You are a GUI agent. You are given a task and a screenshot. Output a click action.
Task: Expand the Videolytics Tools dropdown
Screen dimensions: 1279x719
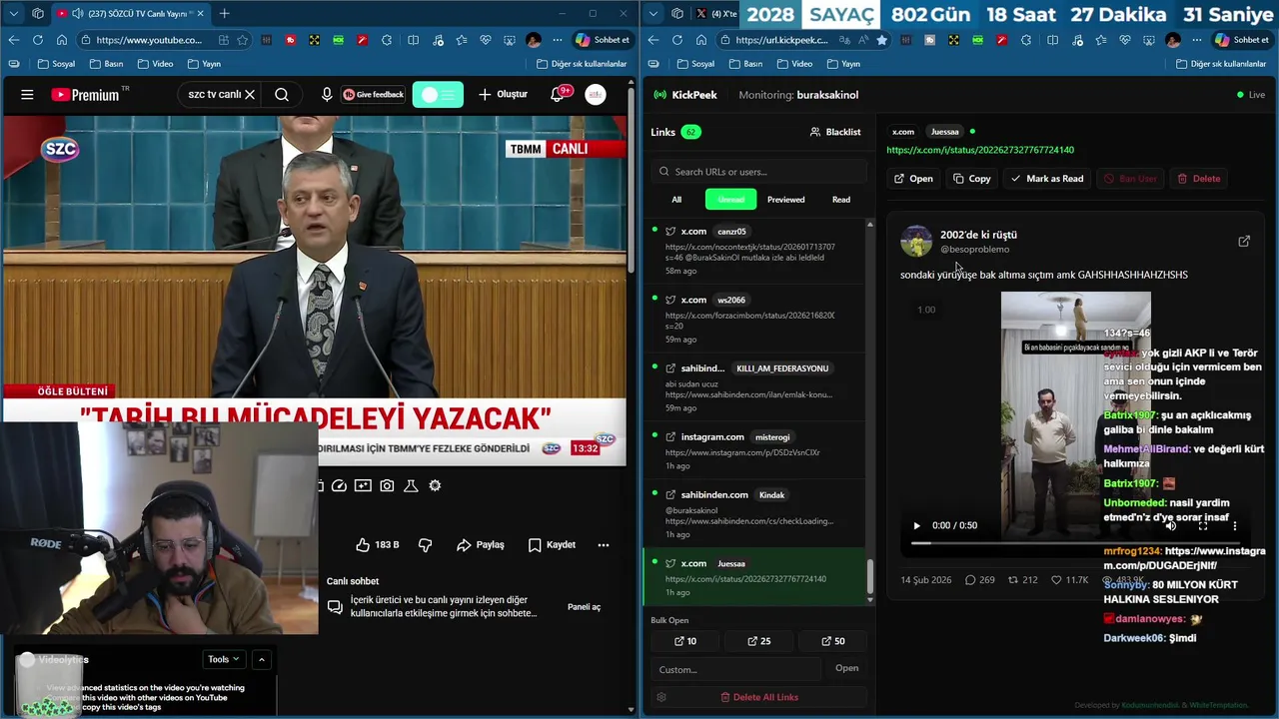click(223, 659)
